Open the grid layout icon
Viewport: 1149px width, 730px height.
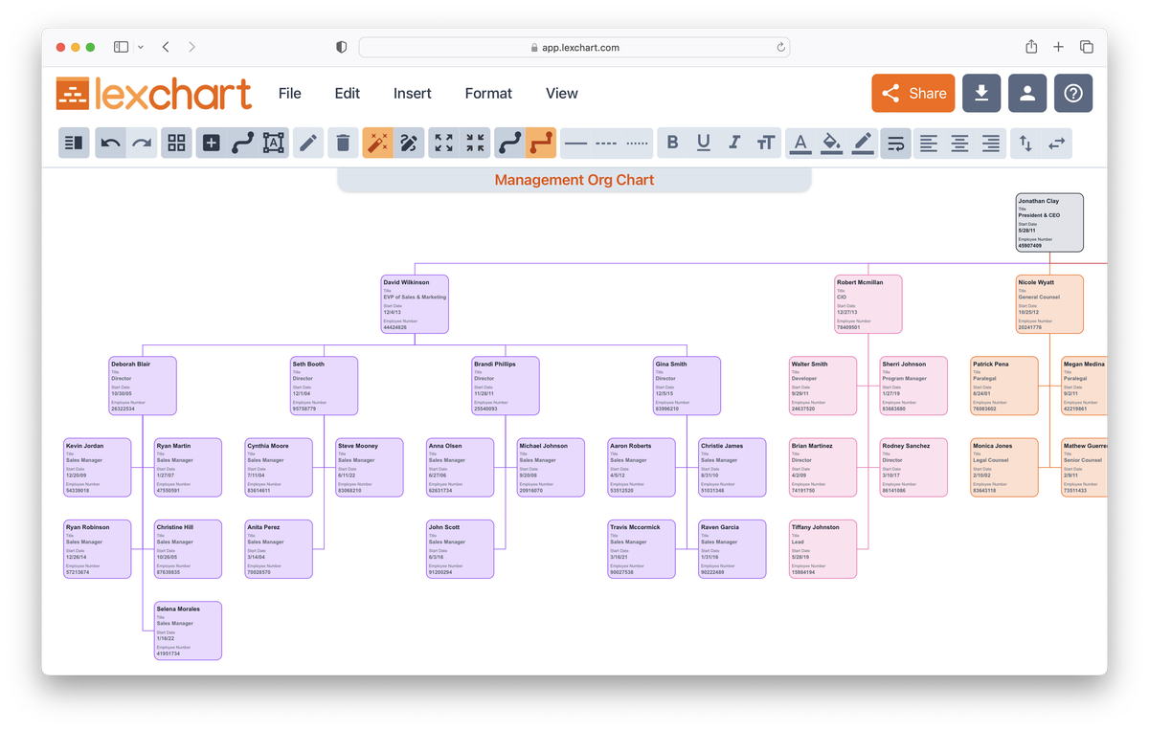(176, 143)
